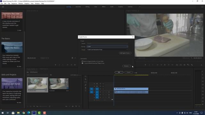The image size is (205, 115).
Task: Open the File menu
Action: tap(2, 4)
